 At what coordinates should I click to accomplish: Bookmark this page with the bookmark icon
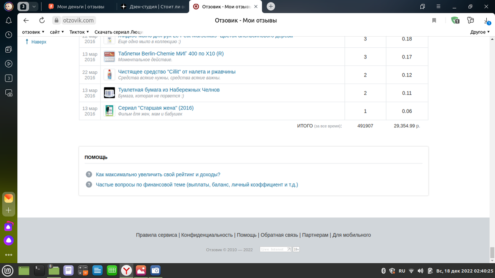(434, 20)
